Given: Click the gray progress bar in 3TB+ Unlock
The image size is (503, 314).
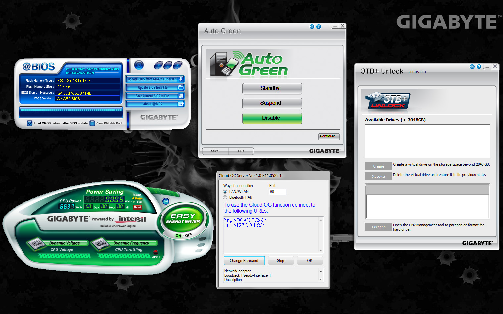Looking at the screenshot, I should point(427,189).
